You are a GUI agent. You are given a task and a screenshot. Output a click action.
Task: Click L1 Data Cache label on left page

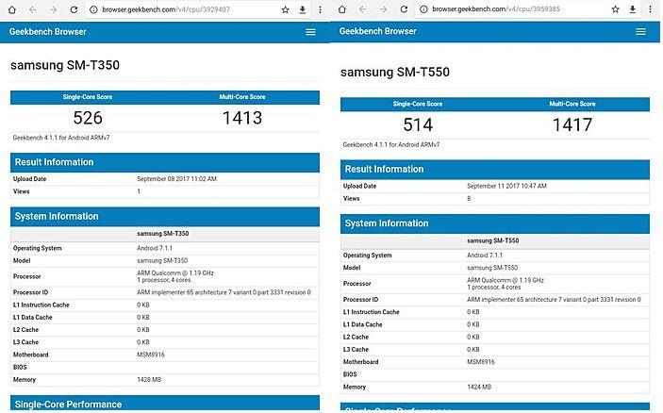pyautogui.click(x=33, y=318)
